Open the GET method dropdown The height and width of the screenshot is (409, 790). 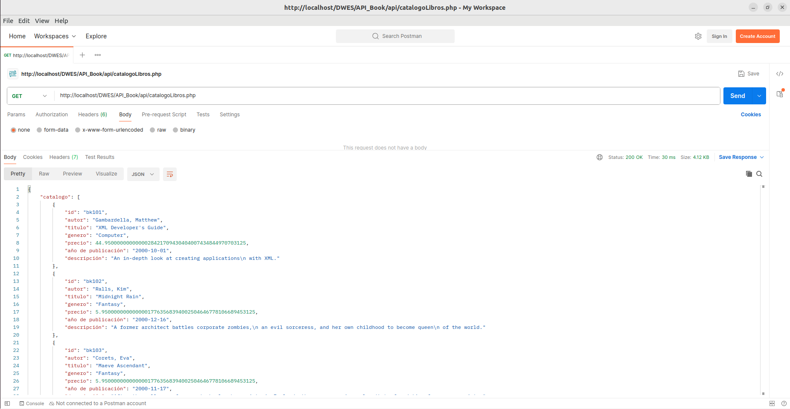point(30,96)
